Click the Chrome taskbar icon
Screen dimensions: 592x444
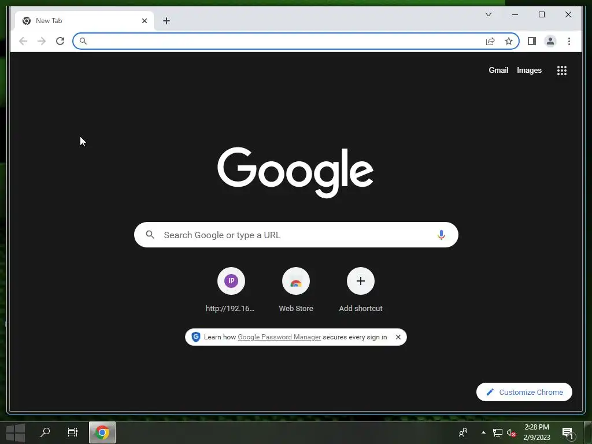102,432
